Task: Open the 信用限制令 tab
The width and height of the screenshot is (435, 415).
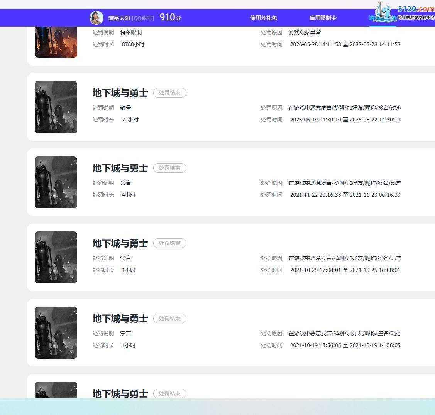Action: (x=323, y=18)
